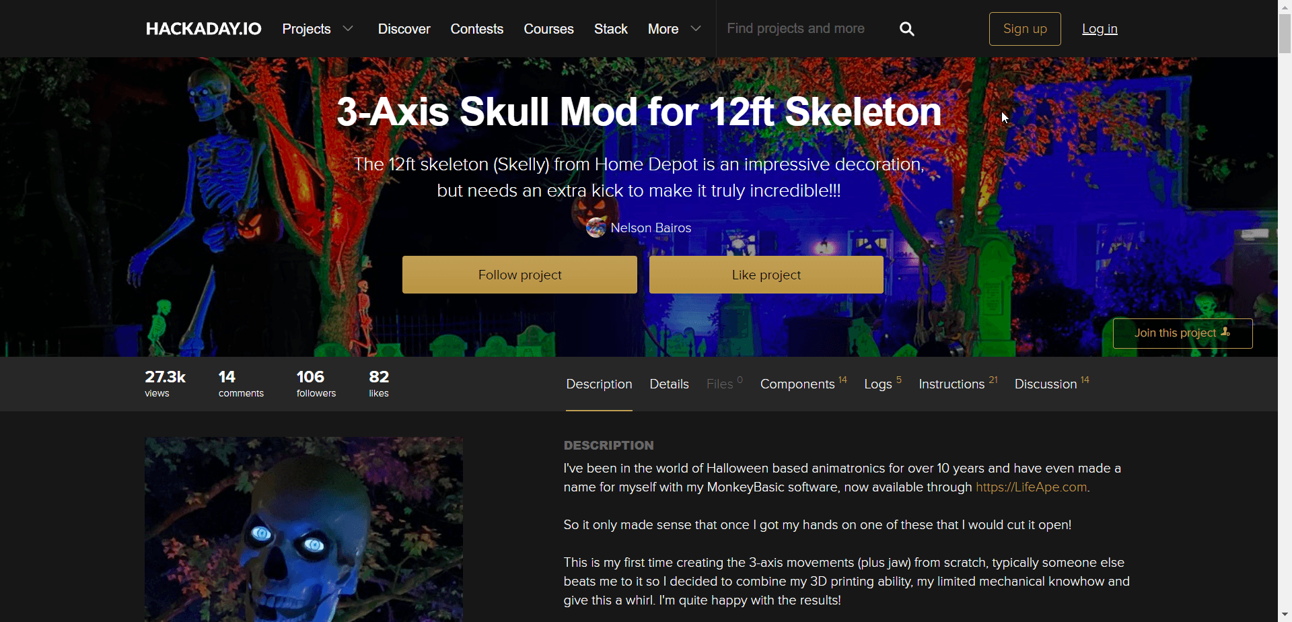1292x622 pixels.
Task: Click the 14 comments stat
Action: pos(241,383)
